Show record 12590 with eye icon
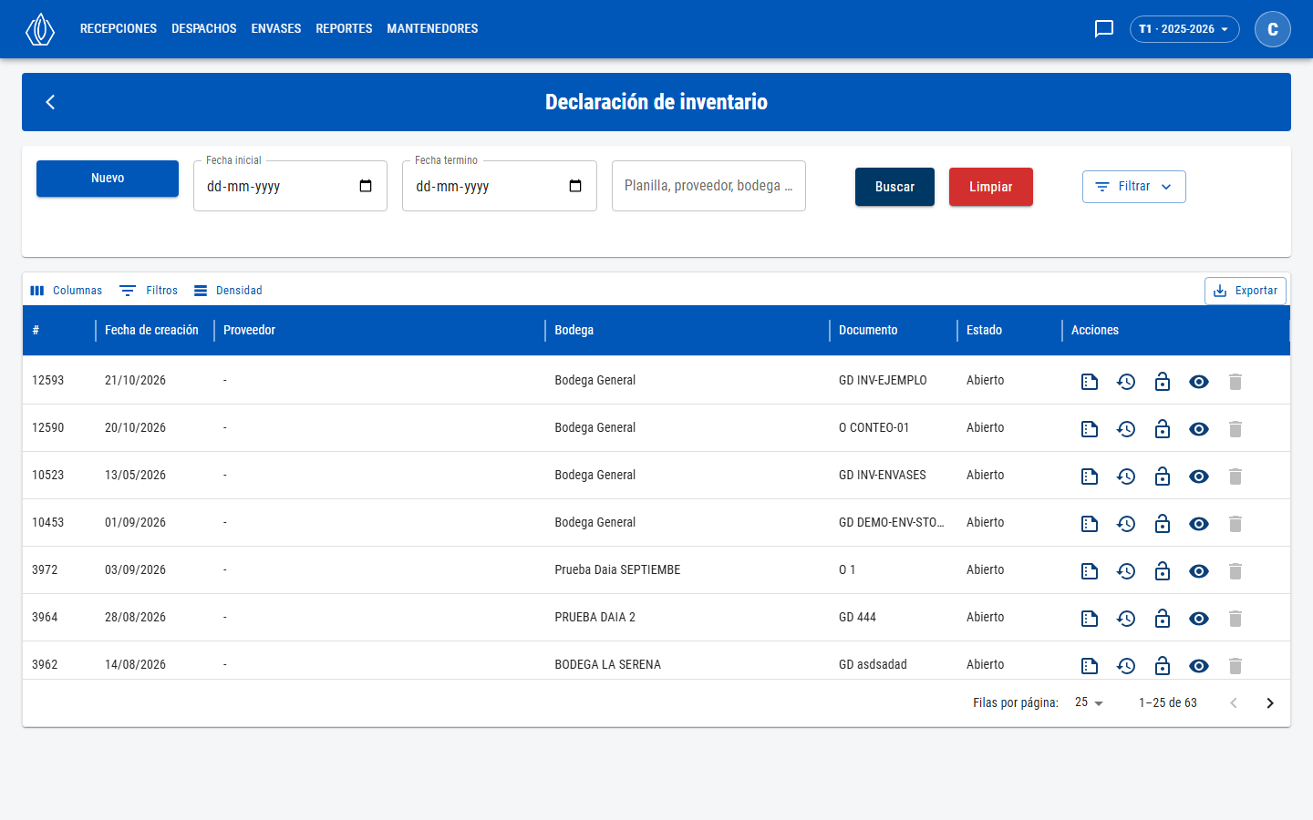1313x820 pixels. [1199, 429]
